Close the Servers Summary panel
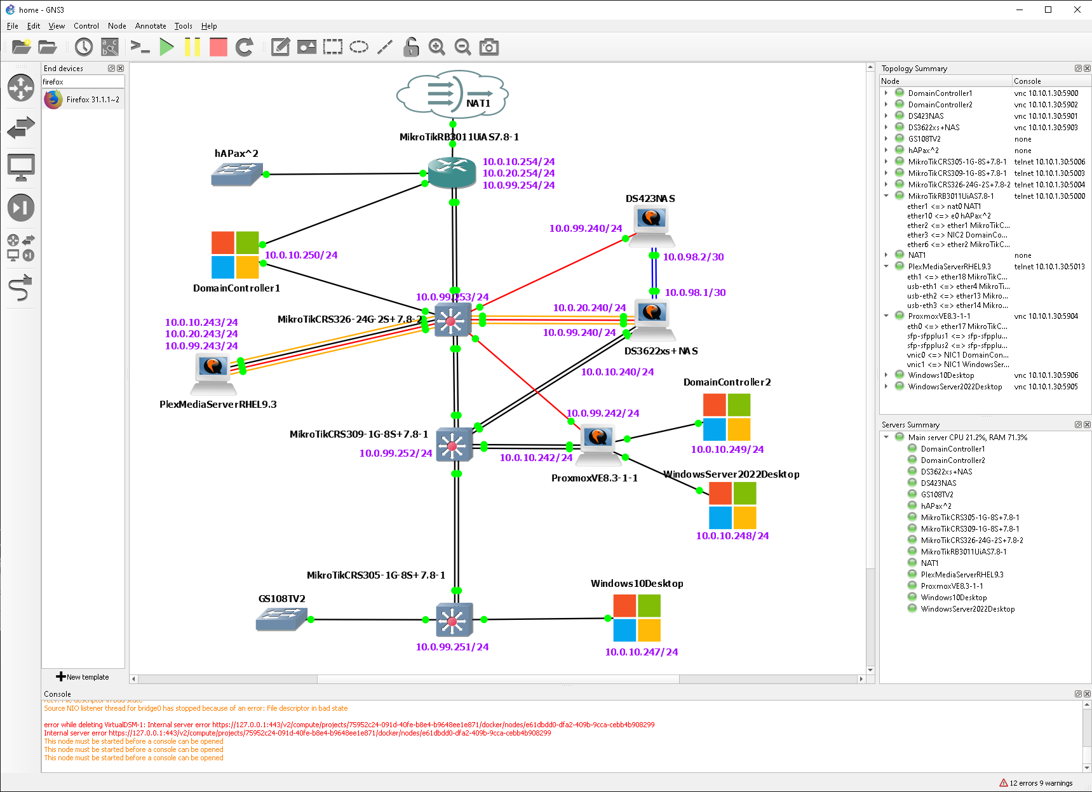The height and width of the screenshot is (792, 1092). [x=1087, y=424]
